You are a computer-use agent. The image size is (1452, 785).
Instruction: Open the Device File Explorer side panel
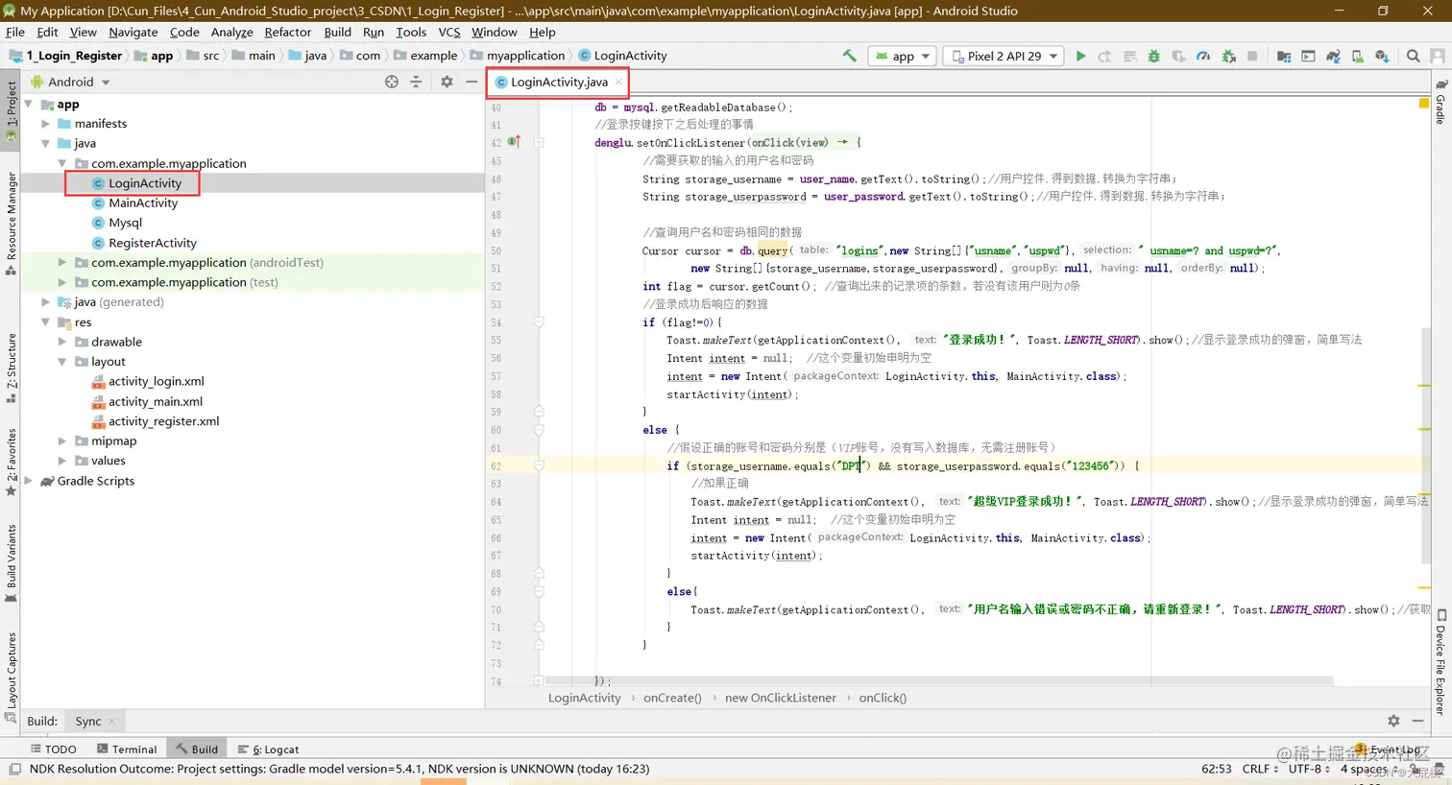click(x=1440, y=662)
